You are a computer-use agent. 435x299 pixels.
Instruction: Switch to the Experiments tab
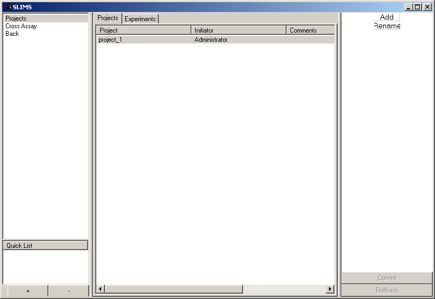click(140, 19)
